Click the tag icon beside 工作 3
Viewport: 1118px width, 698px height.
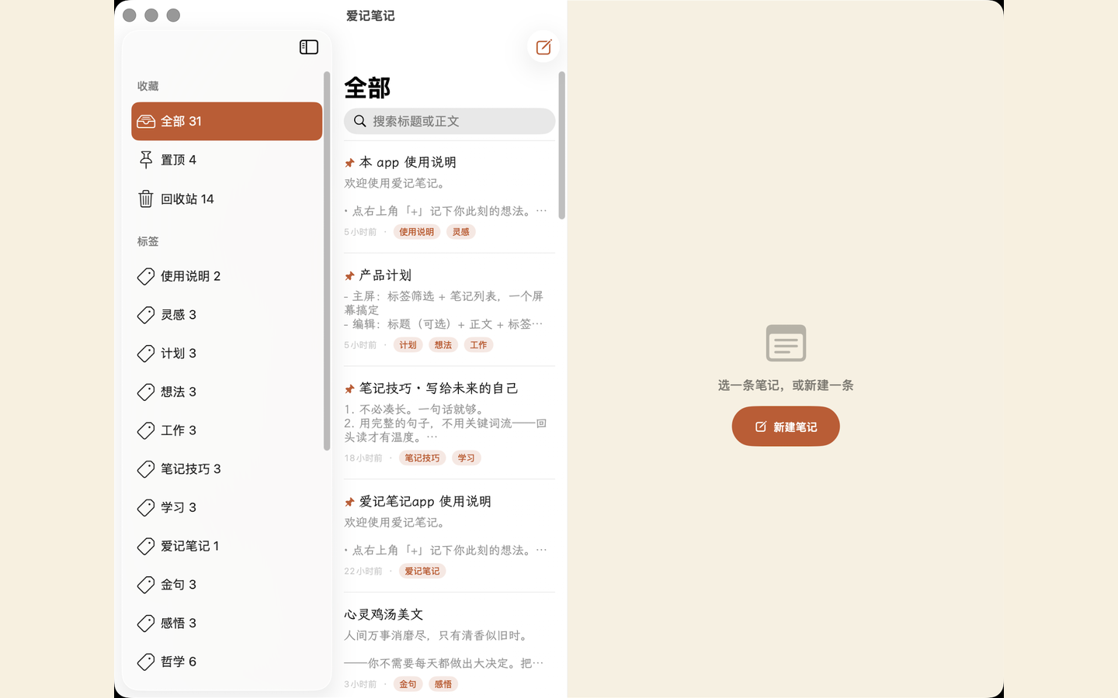coord(146,430)
